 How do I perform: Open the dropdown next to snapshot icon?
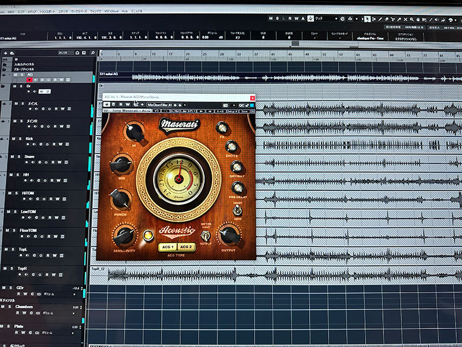click(x=234, y=105)
